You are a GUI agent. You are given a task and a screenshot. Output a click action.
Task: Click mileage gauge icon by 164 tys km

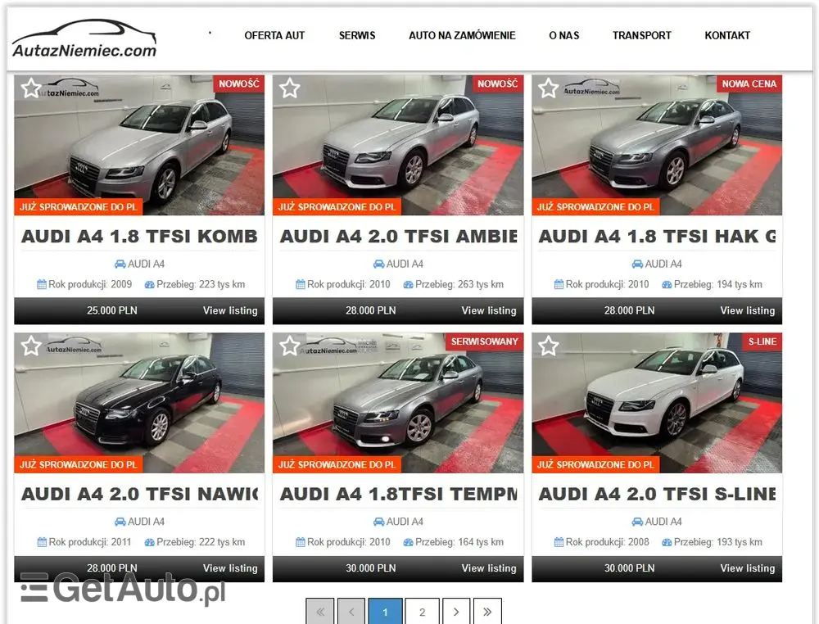[408, 543]
